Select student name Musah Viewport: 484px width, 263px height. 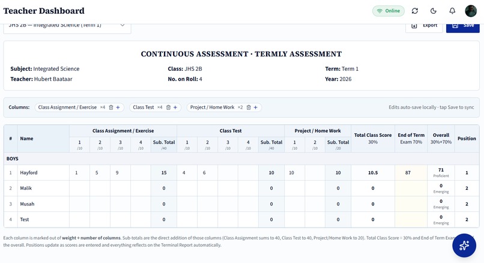[x=27, y=204]
